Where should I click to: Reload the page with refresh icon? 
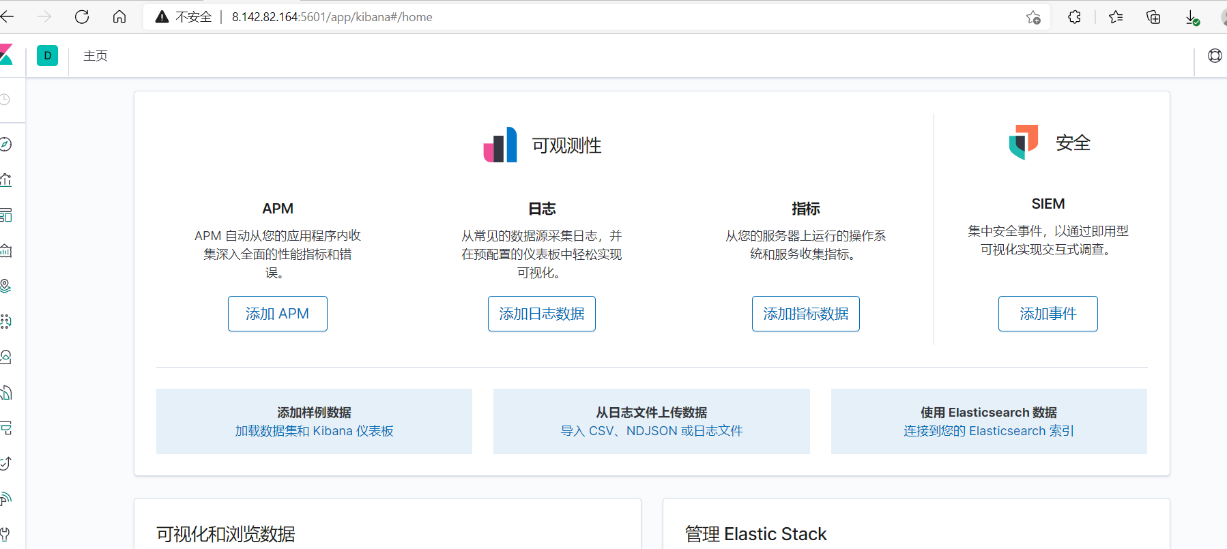click(82, 16)
